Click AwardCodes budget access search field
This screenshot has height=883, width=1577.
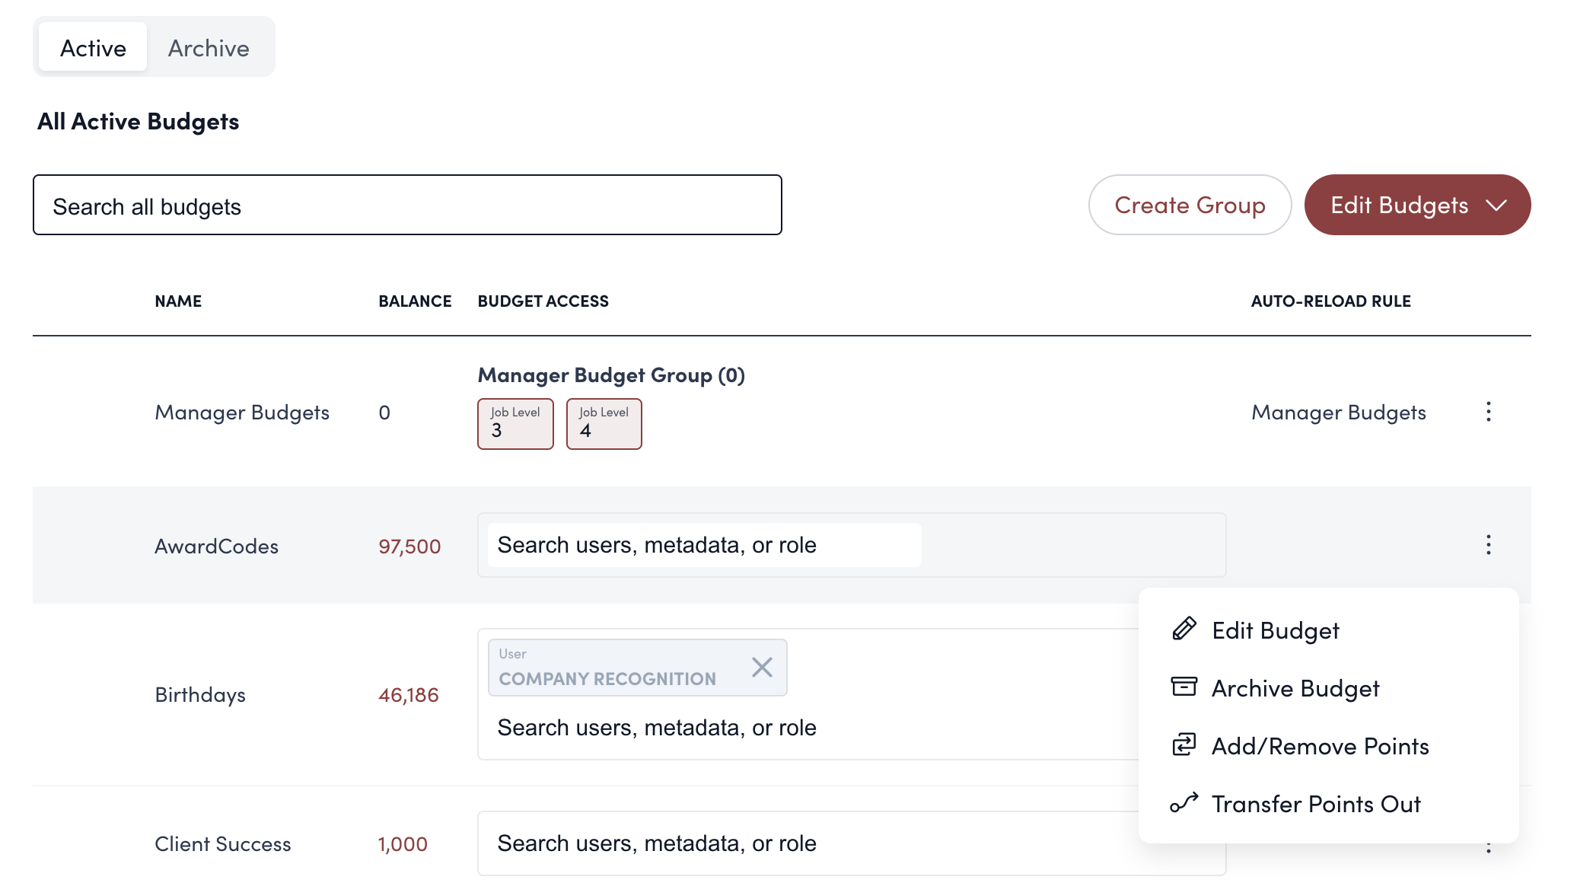click(x=704, y=545)
